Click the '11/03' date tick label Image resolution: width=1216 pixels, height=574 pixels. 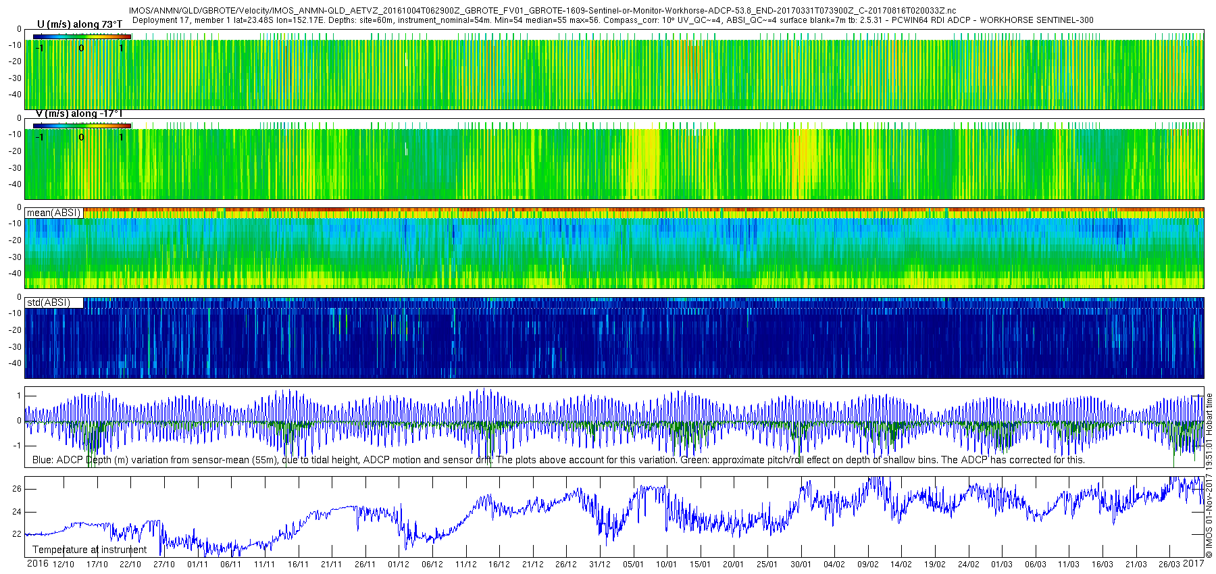[x=1069, y=565]
